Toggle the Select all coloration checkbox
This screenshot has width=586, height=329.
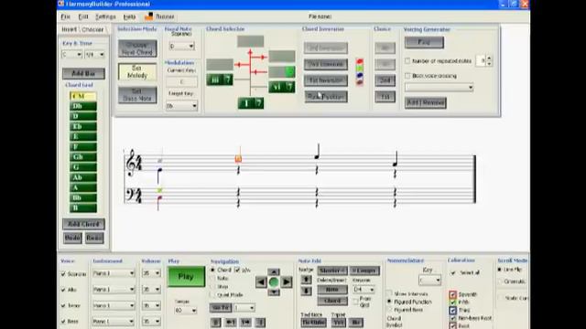point(453,273)
